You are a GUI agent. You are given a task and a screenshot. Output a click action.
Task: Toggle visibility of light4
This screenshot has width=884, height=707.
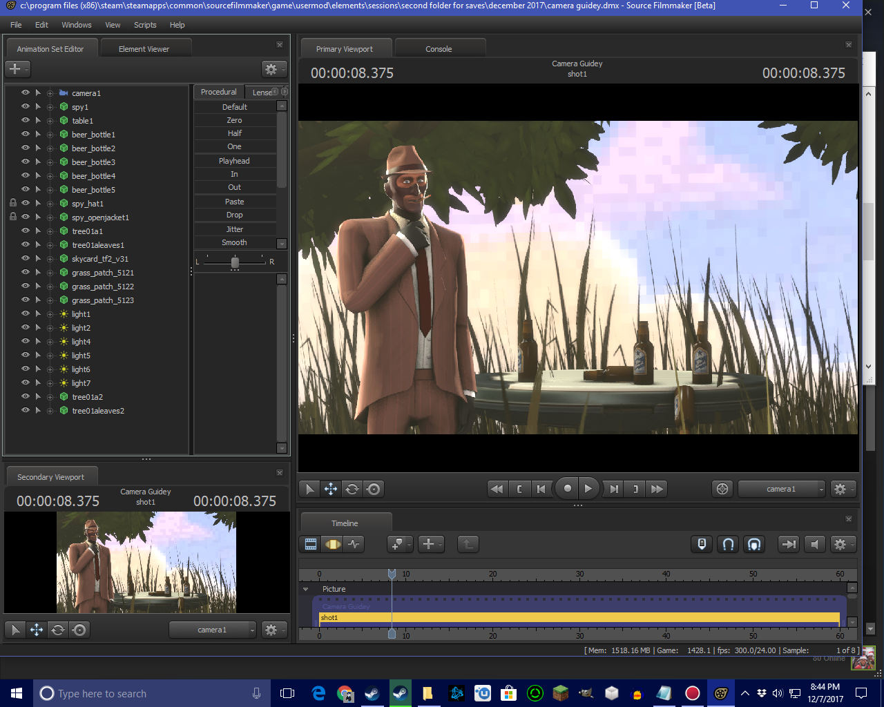26,341
